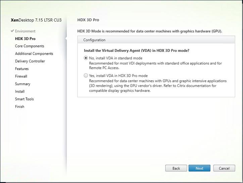Select Yes, install VDA in HDX 3D Pro mode

pyautogui.click(x=86, y=76)
